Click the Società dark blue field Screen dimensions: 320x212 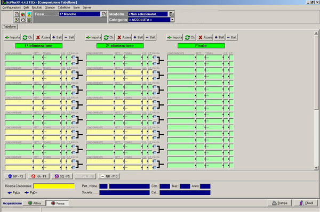(x=124, y=193)
